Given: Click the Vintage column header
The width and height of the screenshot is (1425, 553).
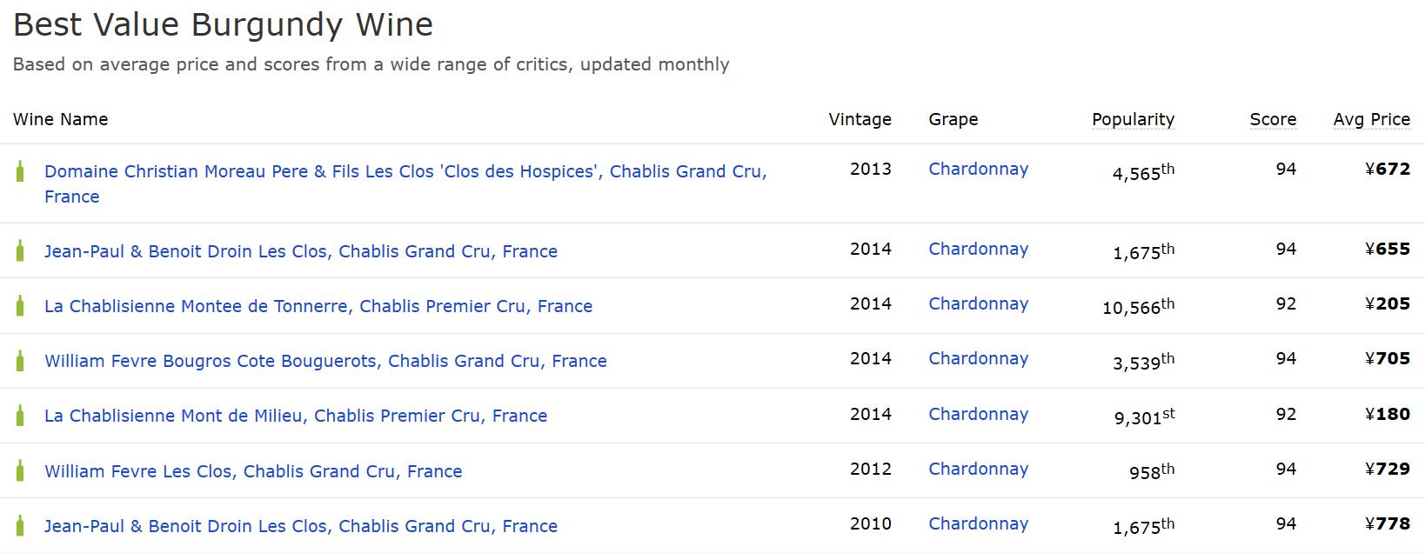Looking at the screenshot, I should coord(860,119).
